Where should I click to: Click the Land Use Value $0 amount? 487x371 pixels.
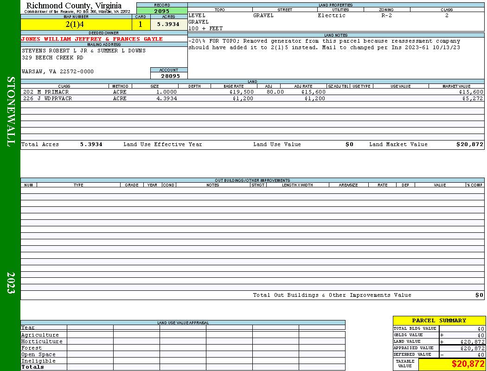[x=349, y=144]
